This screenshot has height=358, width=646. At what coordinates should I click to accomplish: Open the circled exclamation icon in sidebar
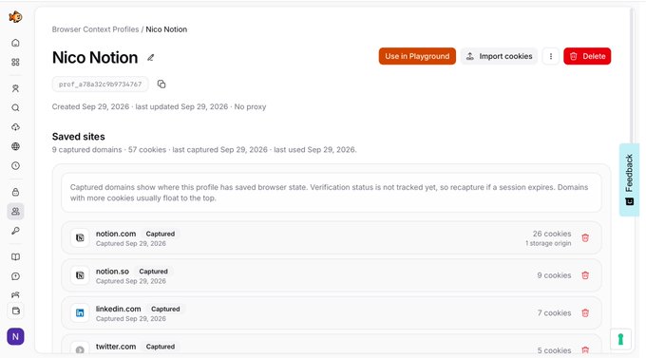click(x=15, y=276)
